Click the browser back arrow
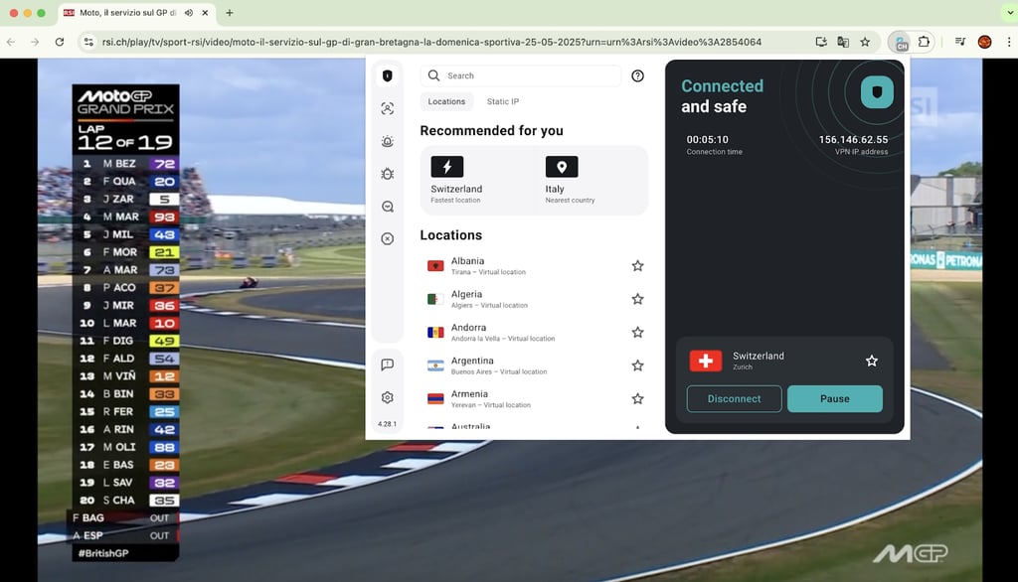1018x582 pixels. (x=11, y=42)
